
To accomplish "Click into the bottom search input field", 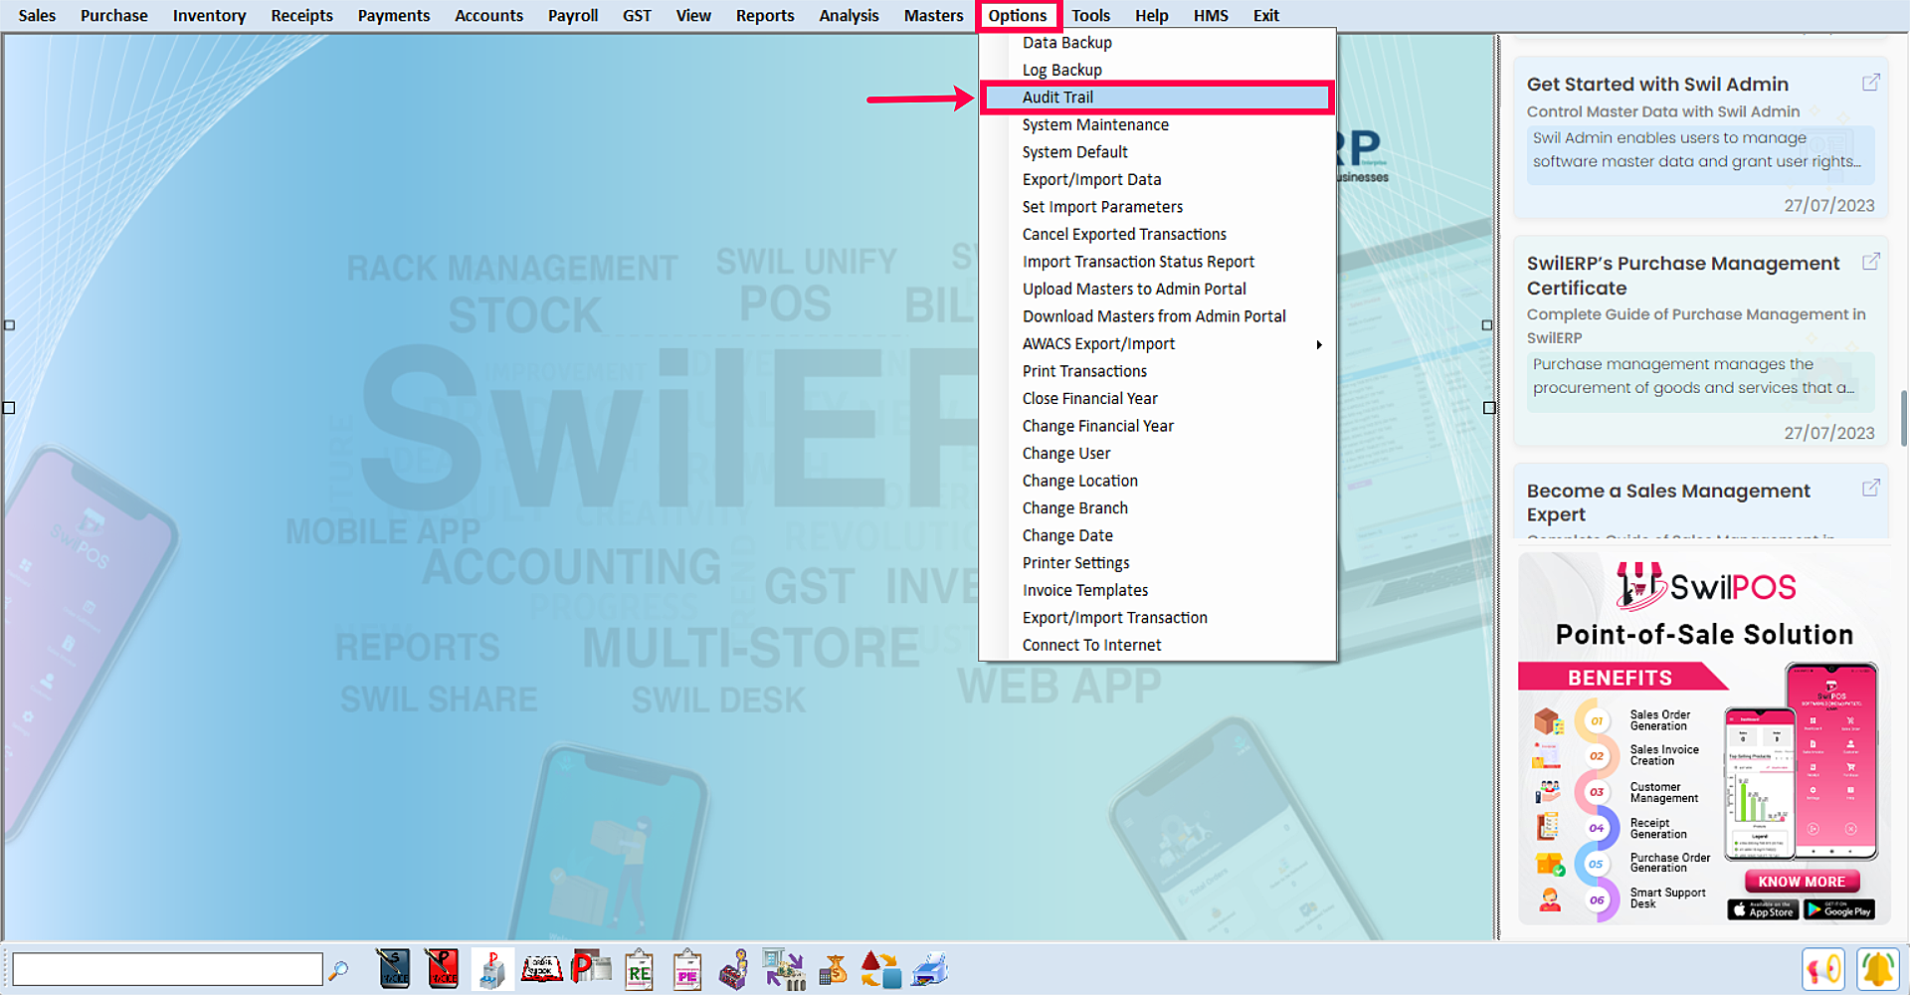I will (167, 969).
